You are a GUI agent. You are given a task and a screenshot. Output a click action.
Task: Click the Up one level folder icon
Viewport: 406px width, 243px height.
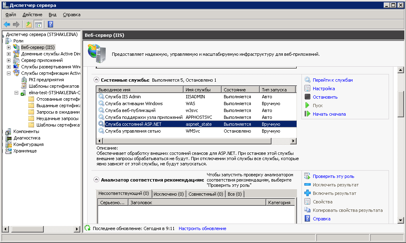tap(29, 24)
